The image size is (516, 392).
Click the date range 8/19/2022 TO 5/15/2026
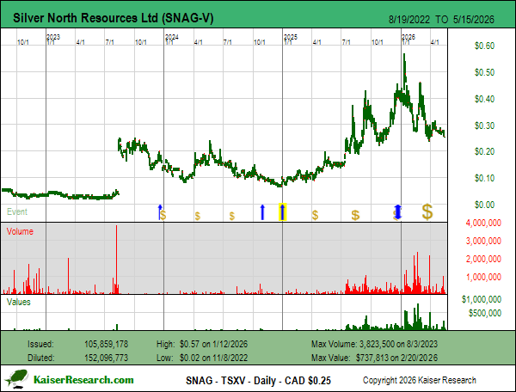(441, 20)
